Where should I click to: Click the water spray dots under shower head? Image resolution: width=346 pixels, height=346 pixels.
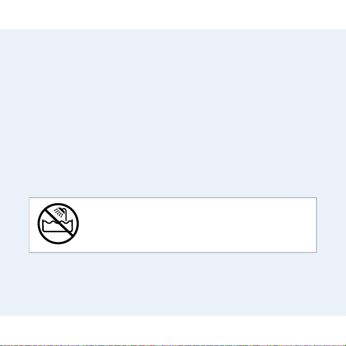(58, 213)
